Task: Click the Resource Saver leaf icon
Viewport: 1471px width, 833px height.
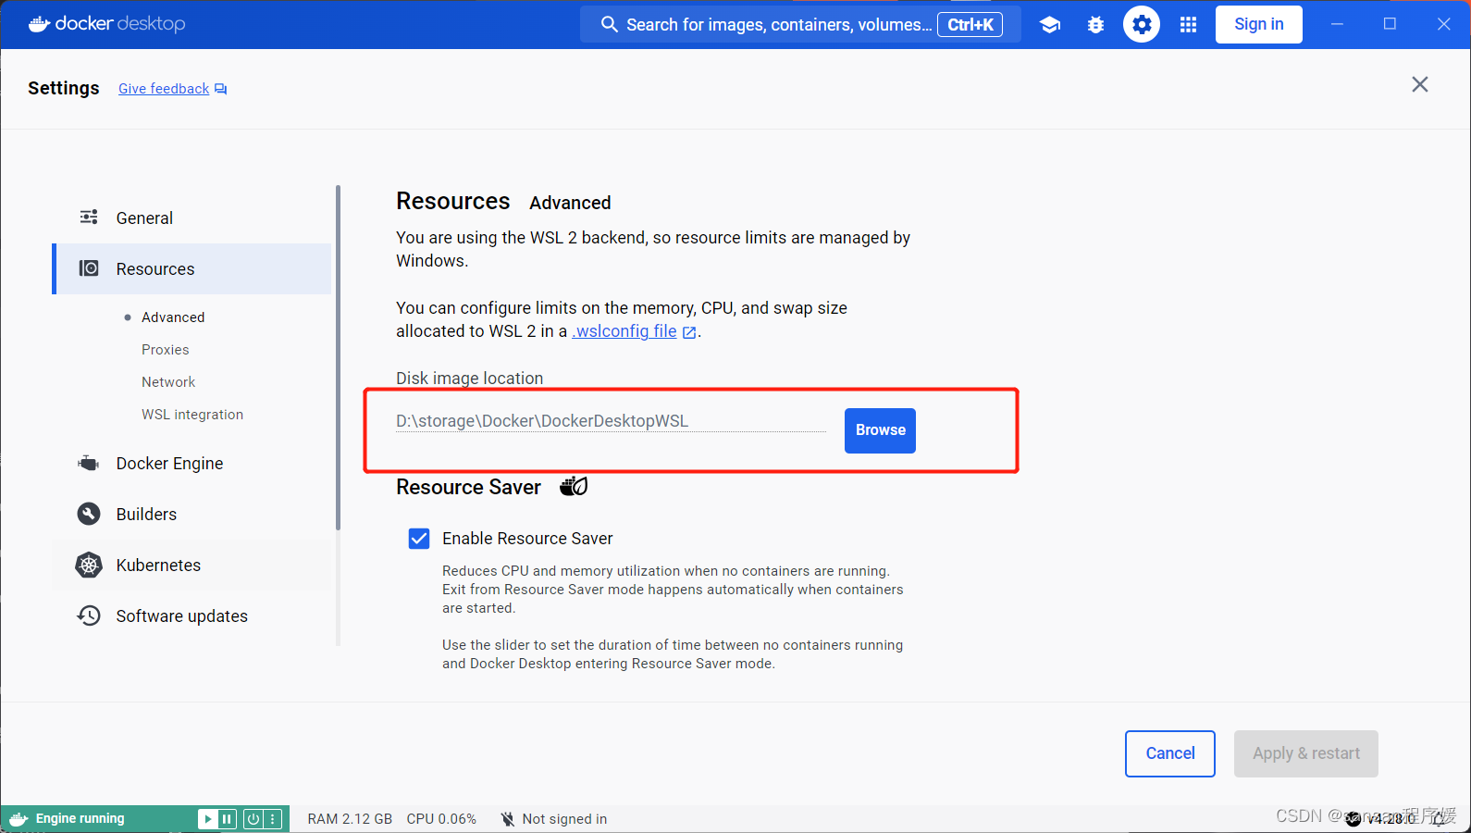Action: click(x=574, y=486)
